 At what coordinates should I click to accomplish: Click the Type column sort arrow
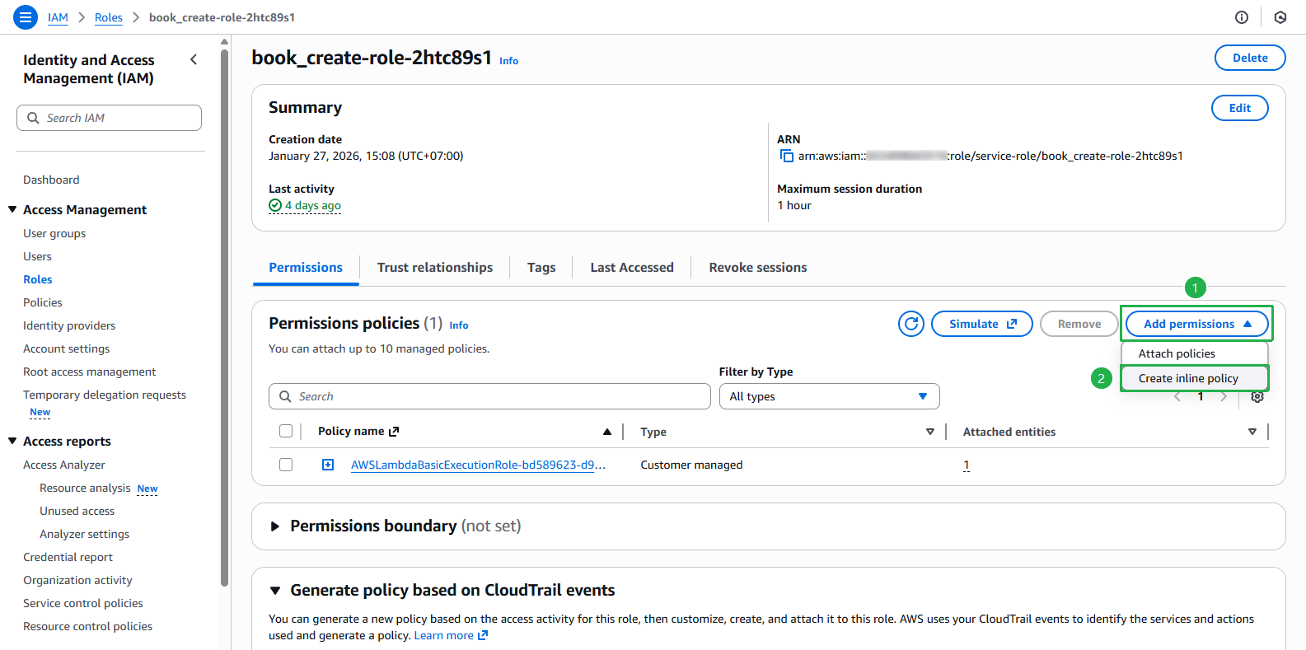click(x=930, y=432)
